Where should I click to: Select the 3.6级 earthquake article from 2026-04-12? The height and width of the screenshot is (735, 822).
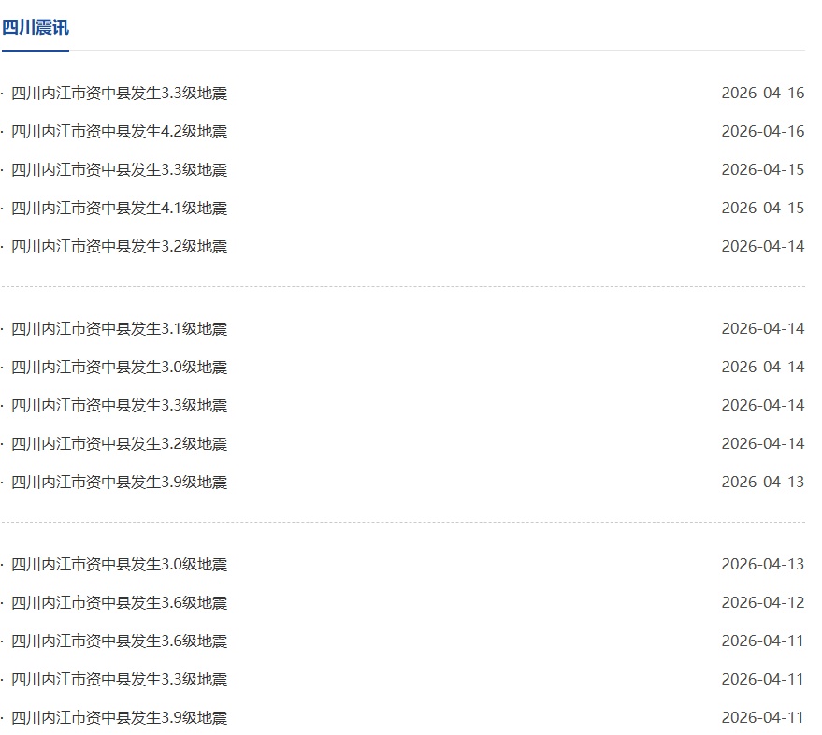pyautogui.click(x=119, y=603)
